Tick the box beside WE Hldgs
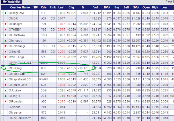 (x=10, y=57)
